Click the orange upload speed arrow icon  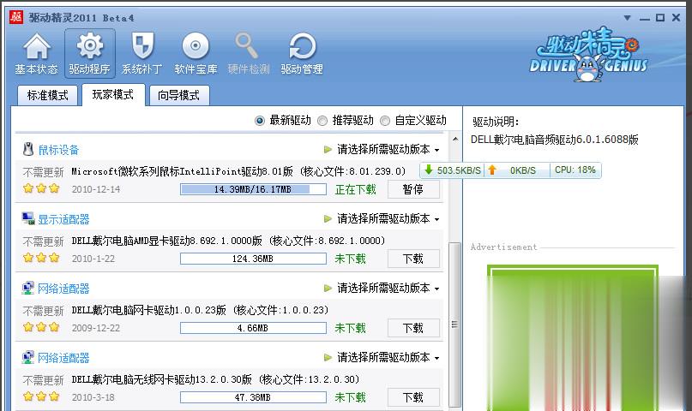tap(492, 170)
